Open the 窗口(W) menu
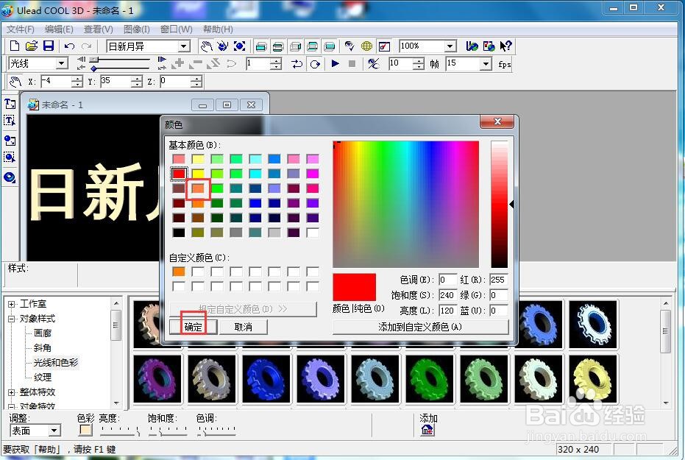This screenshot has height=460, width=685. click(x=177, y=29)
